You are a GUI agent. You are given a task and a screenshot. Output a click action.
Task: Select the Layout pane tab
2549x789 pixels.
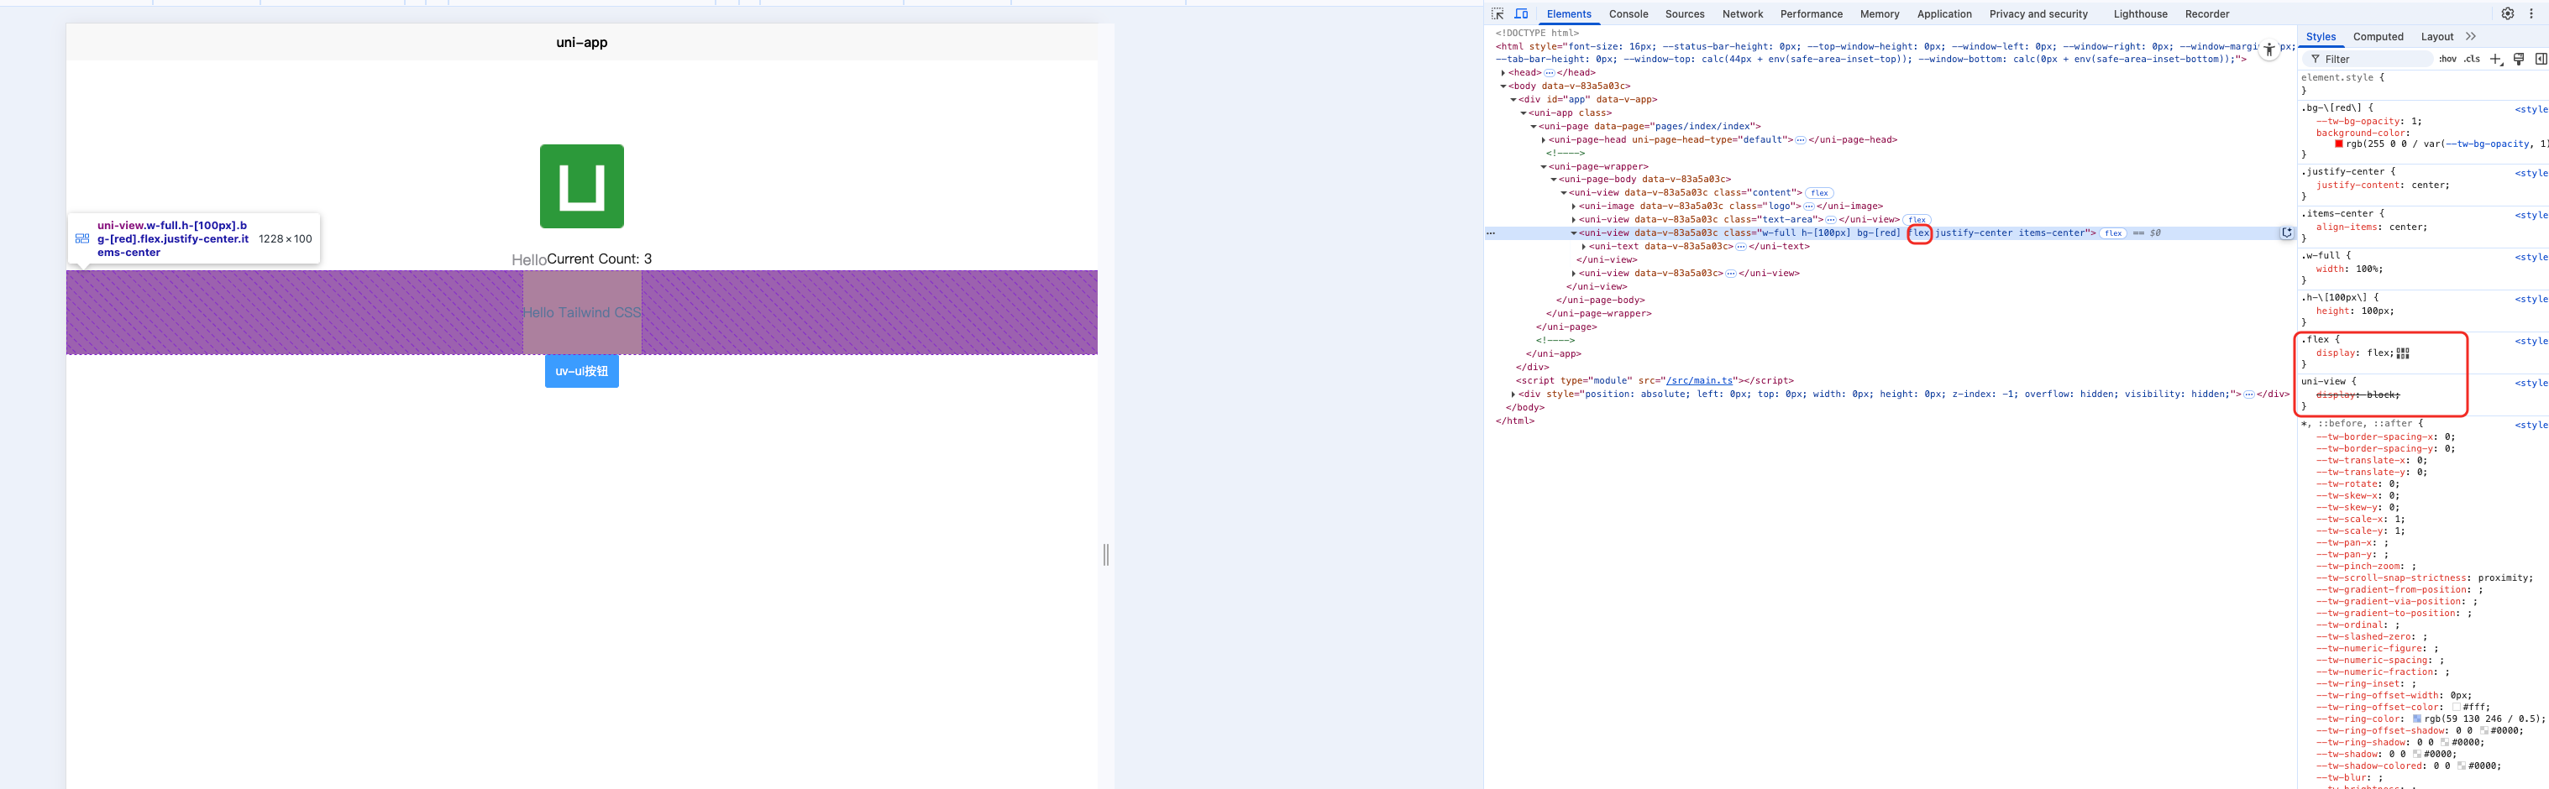(x=2436, y=37)
